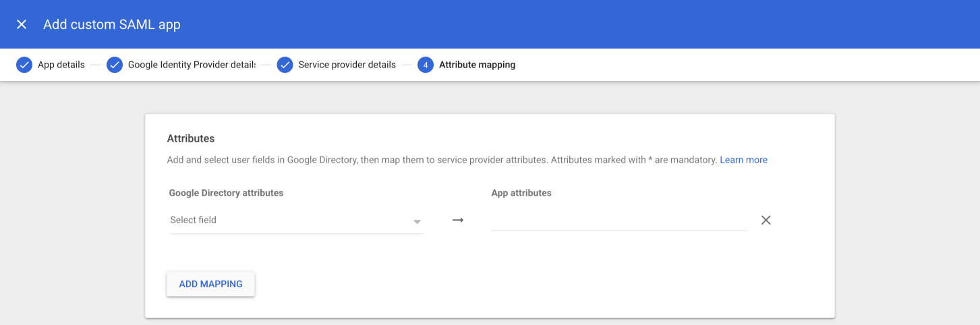Click the Service provider details checkmark icon

pyautogui.click(x=285, y=65)
